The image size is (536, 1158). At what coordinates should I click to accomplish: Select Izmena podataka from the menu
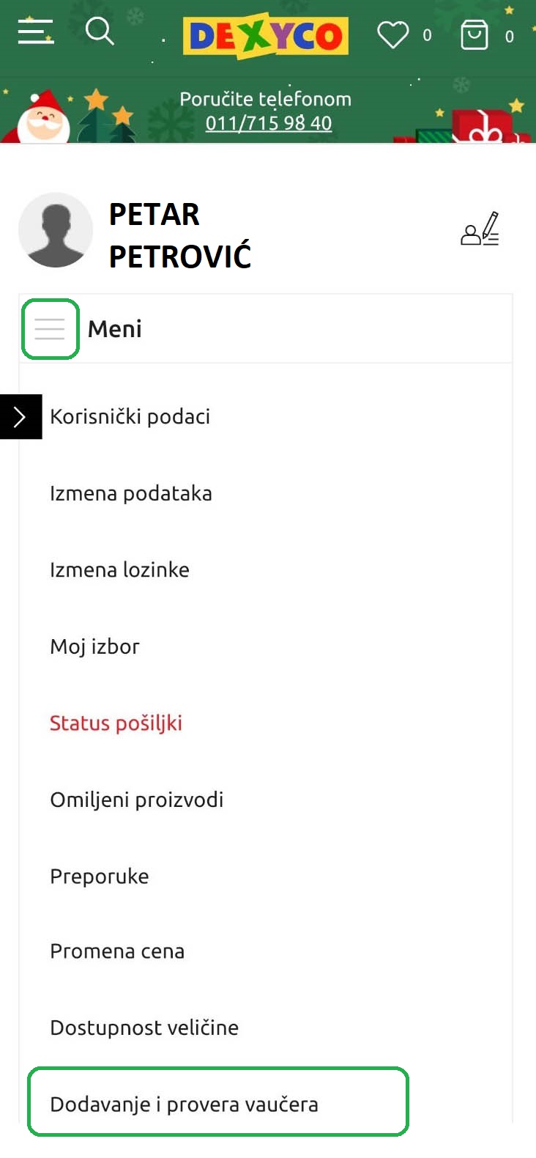coord(131,493)
